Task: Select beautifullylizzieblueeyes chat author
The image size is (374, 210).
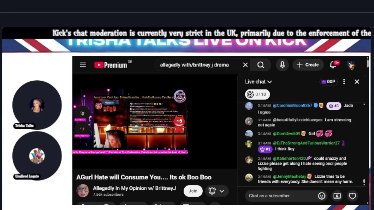Action: (x=297, y=120)
